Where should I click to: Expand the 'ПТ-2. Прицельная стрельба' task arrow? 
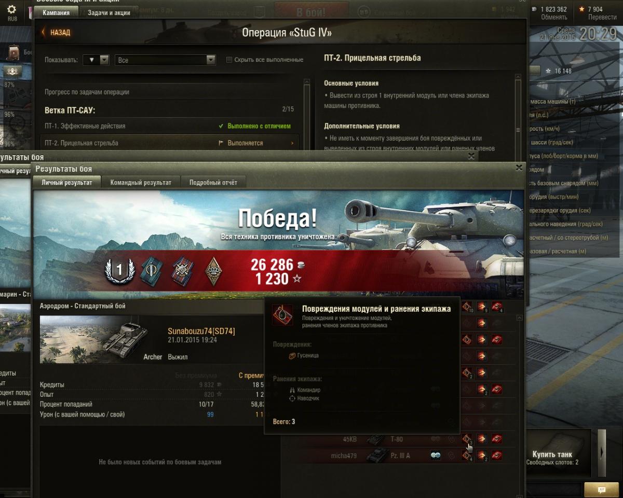(x=292, y=143)
